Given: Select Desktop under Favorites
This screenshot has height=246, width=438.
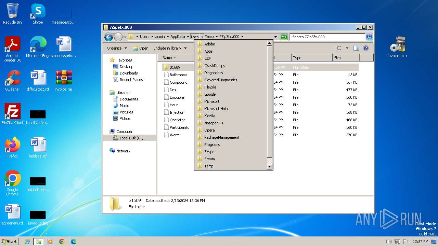Looking at the screenshot, I should coord(126,67).
